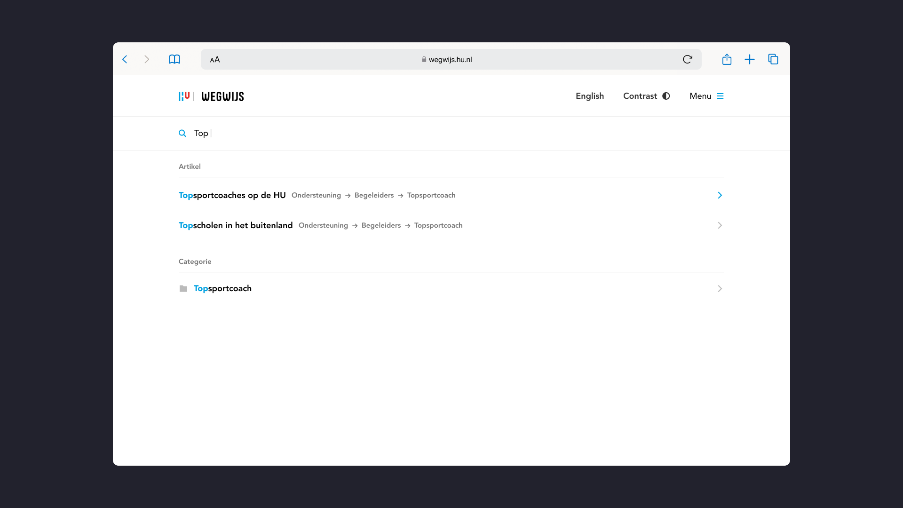Image resolution: width=903 pixels, height=508 pixels.
Task: Toggle the Contrast mode
Action: (x=646, y=96)
